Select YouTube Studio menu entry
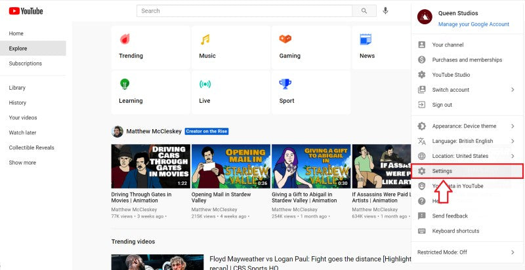525x270 pixels. pos(451,75)
